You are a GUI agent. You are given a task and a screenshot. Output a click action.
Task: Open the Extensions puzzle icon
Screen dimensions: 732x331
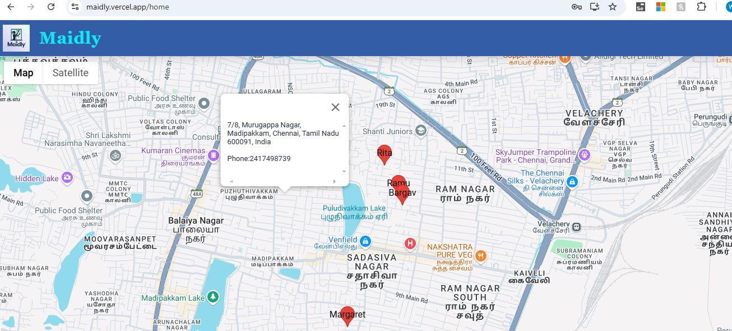pos(701,7)
